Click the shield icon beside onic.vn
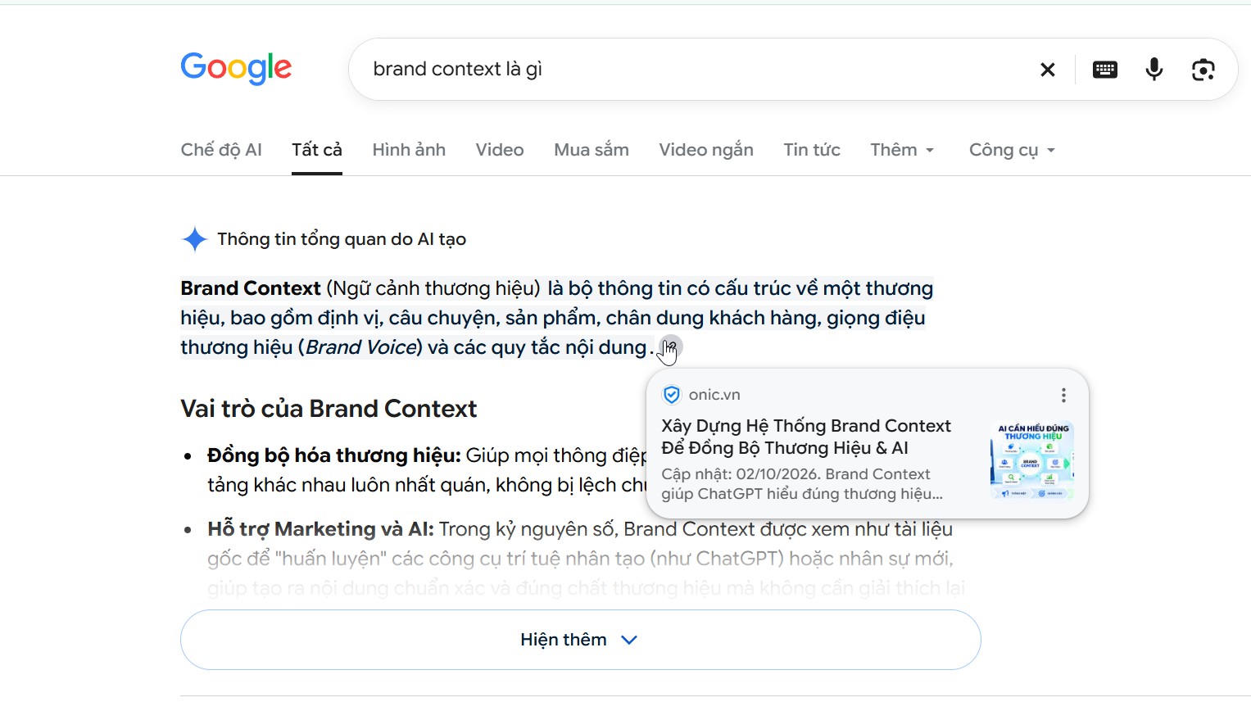This screenshot has width=1251, height=711. (671, 395)
